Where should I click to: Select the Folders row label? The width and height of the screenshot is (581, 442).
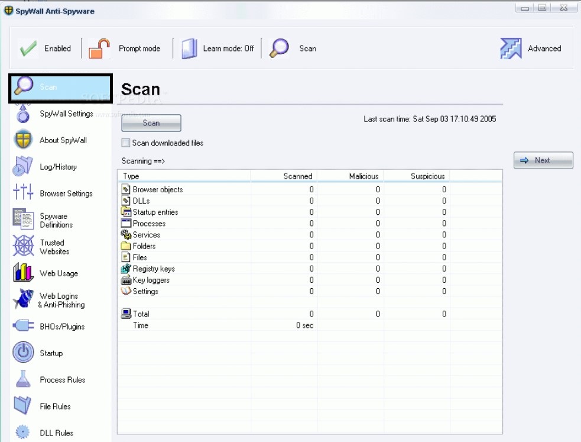point(144,246)
